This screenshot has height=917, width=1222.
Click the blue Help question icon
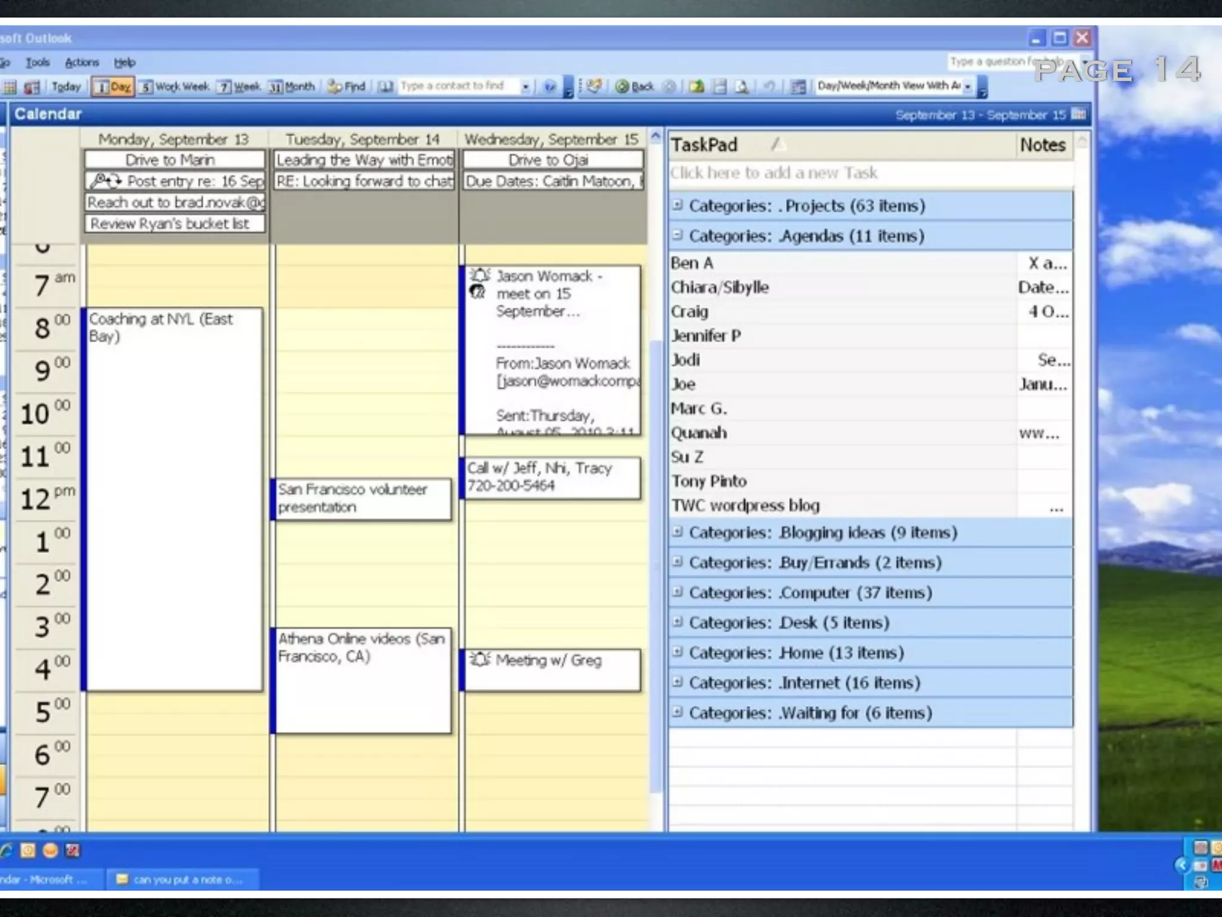550,87
